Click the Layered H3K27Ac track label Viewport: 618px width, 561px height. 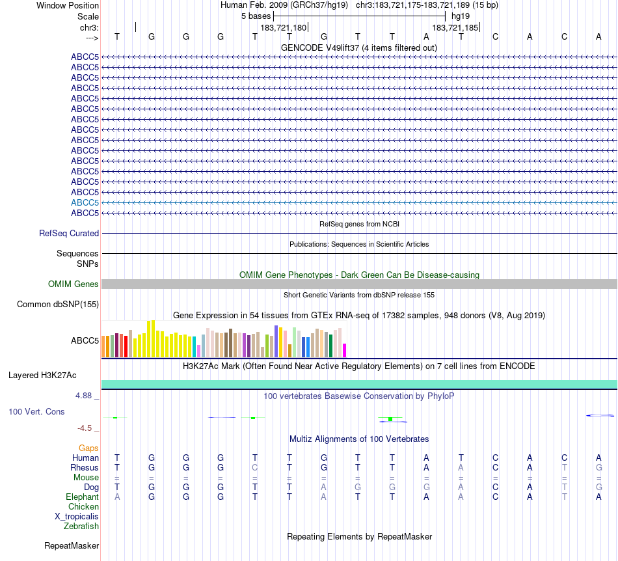pyautogui.click(x=42, y=376)
